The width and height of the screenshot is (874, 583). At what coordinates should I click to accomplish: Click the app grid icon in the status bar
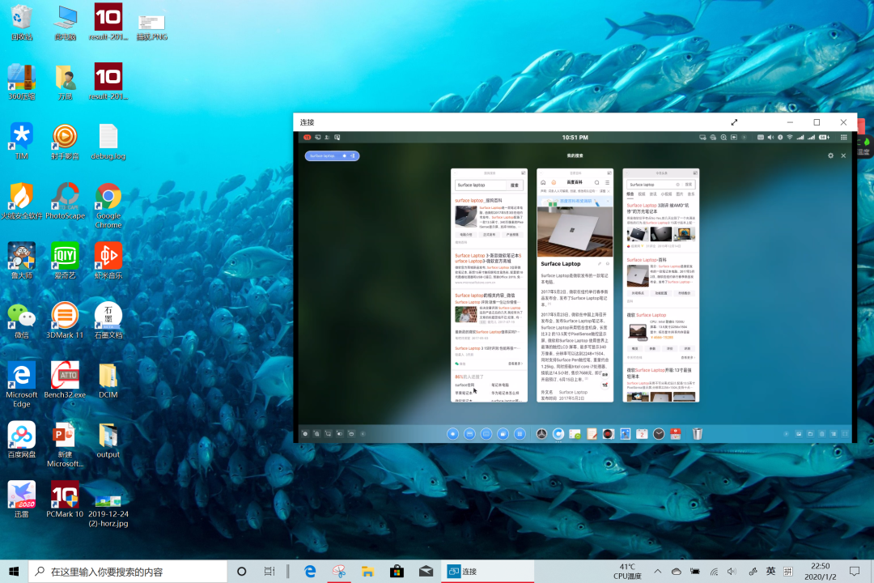(844, 138)
